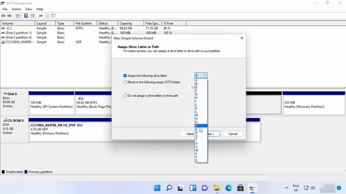Select the 100 MB EFI System Partition block
Viewport: 346px width, 194px height.
[51, 103]
